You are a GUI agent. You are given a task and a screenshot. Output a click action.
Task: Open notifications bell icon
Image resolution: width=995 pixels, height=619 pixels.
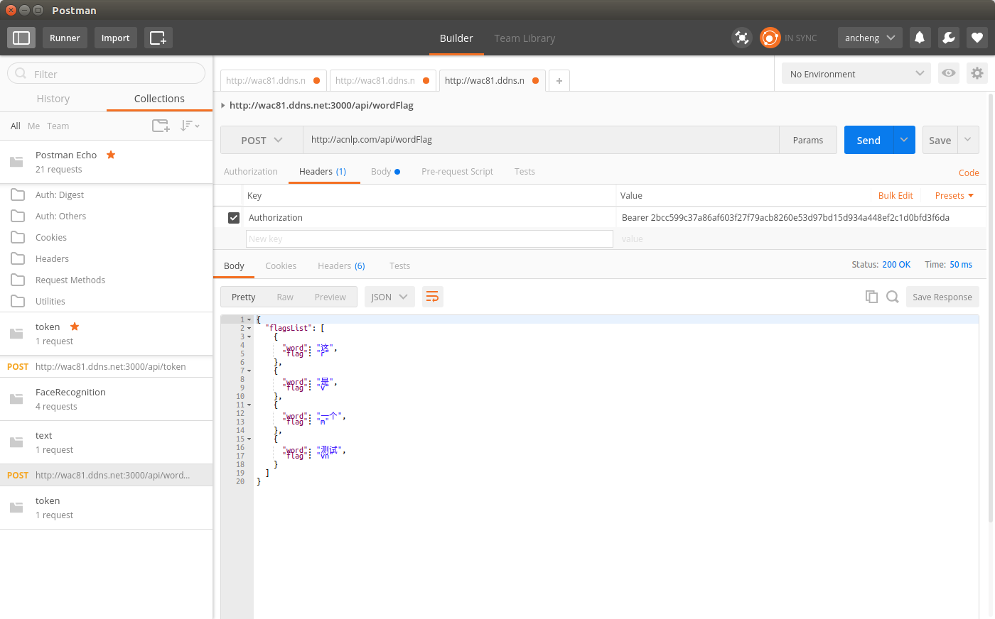click(920, 38)
